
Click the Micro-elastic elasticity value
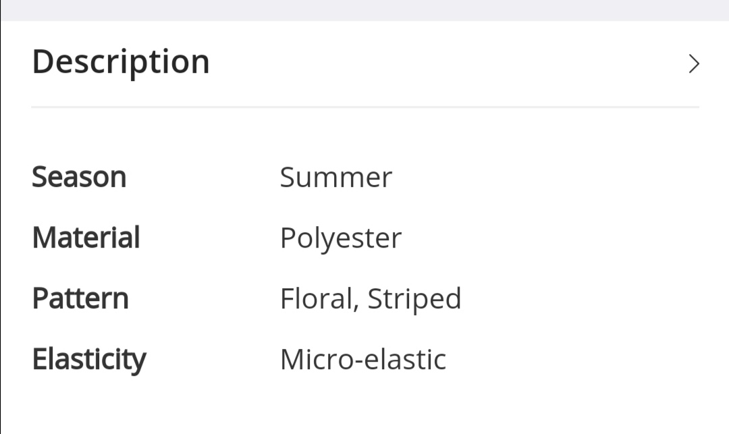pos(363,359)
